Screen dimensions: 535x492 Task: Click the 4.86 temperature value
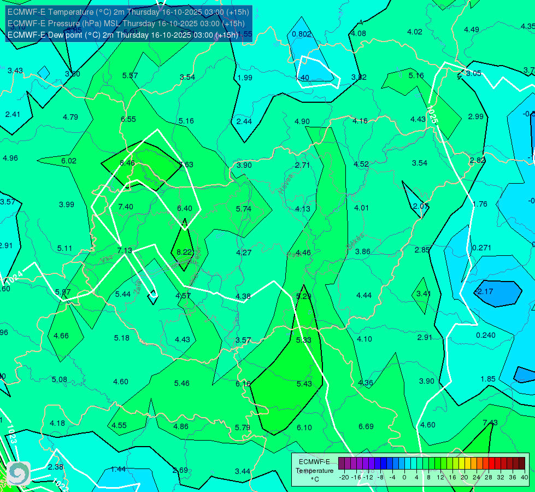(181, 426)
